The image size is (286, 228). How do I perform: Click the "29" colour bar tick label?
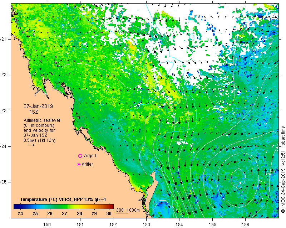click(x=94, y=213)
